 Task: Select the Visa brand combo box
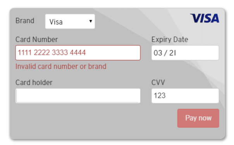(x=70, y=21)
